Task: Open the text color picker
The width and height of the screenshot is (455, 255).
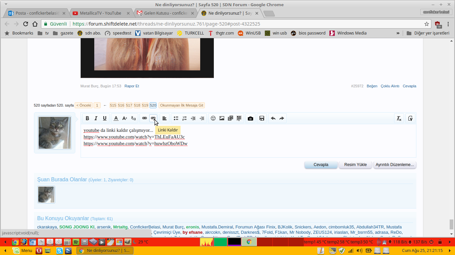Action: (x=116, y=118)
